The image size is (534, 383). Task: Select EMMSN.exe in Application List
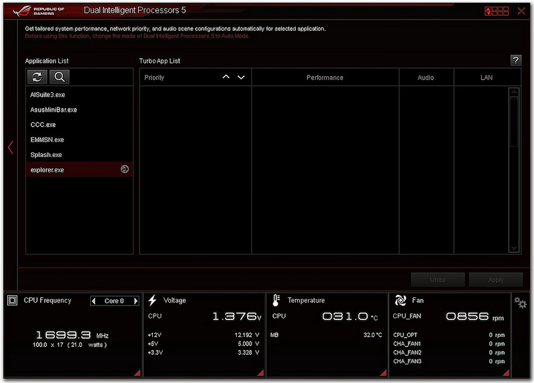pos(79,140)
